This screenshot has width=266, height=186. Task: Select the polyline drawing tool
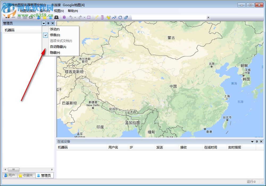click(114, 17)
